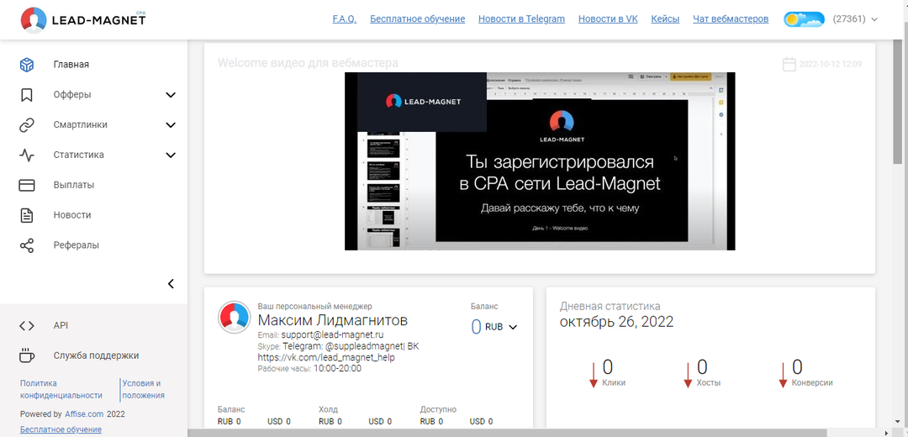The height and width of the screenshot is (437, 908).
Task: Click the date октябрь 26, 2022
Action: pos(617,322)
